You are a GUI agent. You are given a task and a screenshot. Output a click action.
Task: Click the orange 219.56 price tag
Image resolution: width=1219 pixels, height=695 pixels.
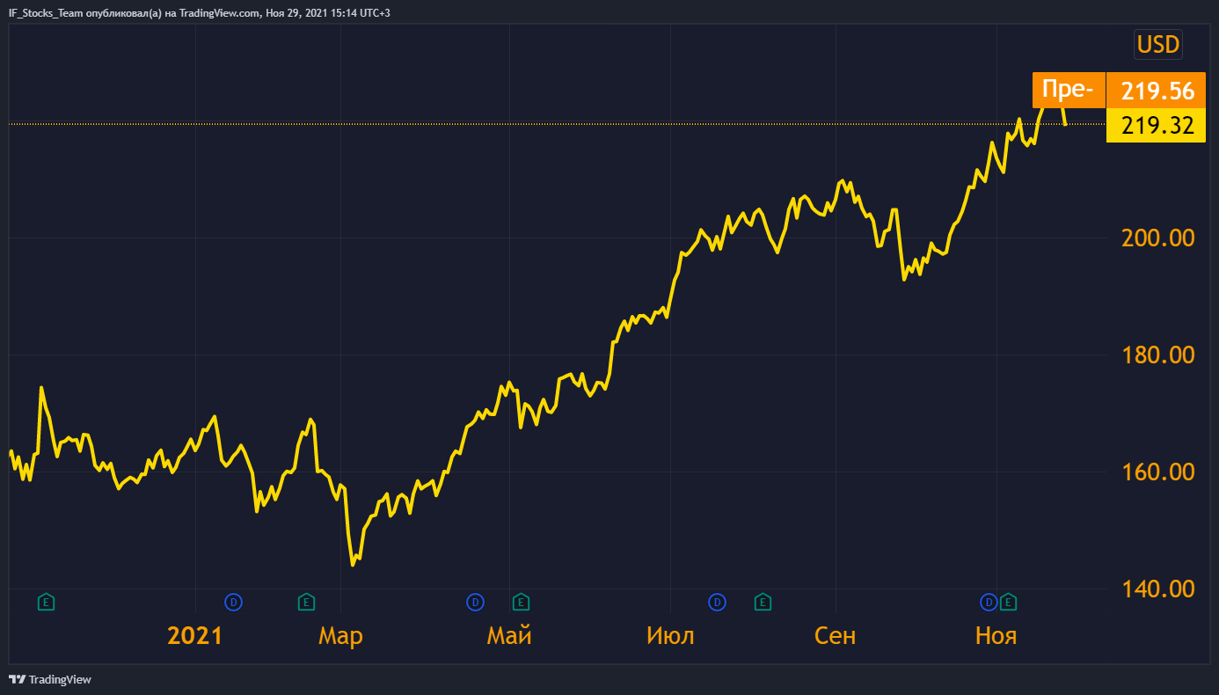coord(1156,91)
